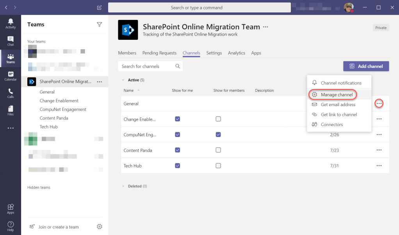Expand the Deleted channels section
399x235 pixels.
[124, 186]
